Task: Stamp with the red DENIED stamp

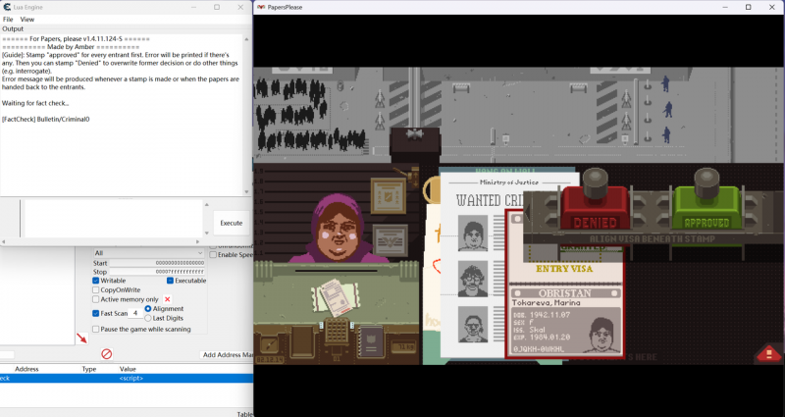Action: point(595,208)
